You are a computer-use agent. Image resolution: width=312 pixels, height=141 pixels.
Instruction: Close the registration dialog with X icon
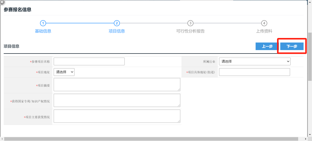[2, 2]
